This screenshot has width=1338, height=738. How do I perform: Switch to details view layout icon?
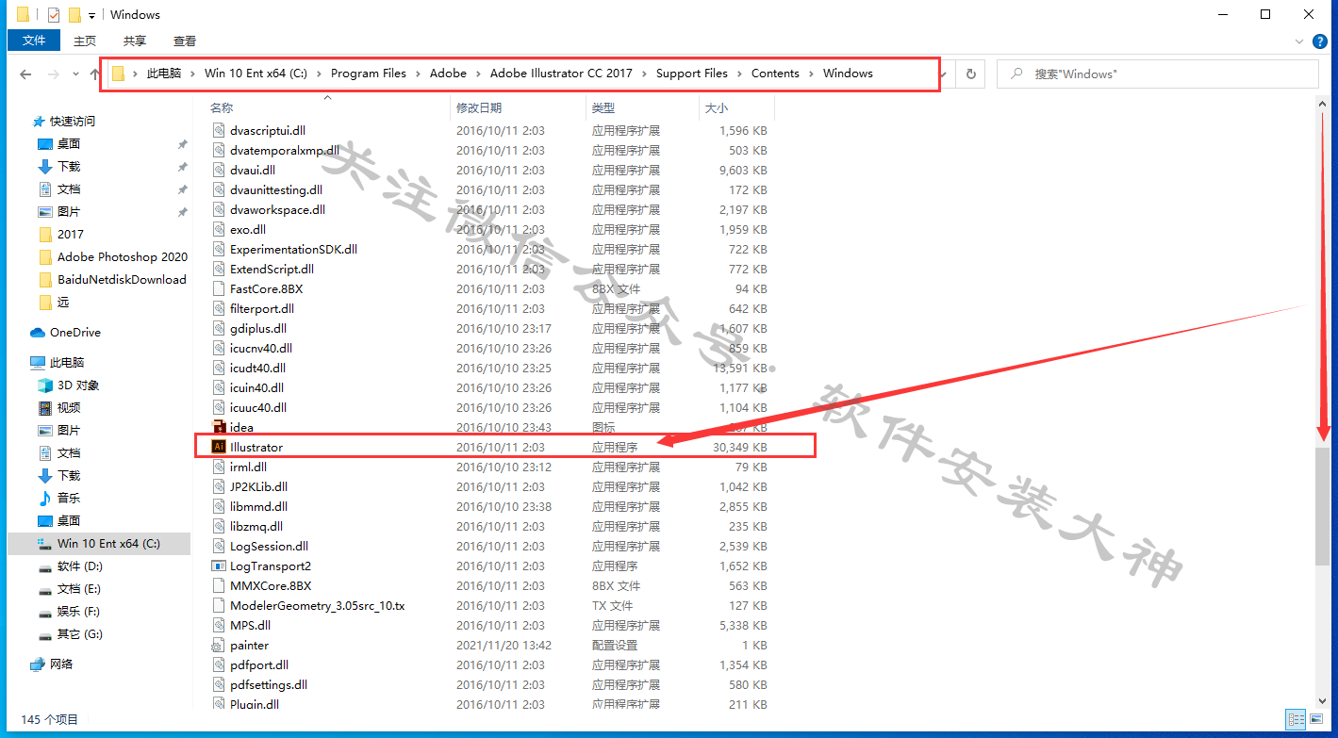pyautogui.click(x=1296, y=720)
